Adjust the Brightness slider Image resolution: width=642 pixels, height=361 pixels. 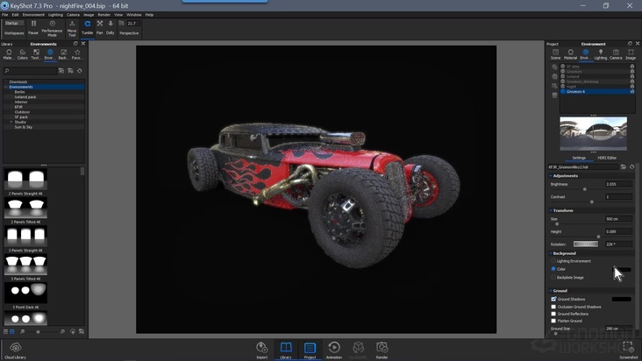pos(585,189)
